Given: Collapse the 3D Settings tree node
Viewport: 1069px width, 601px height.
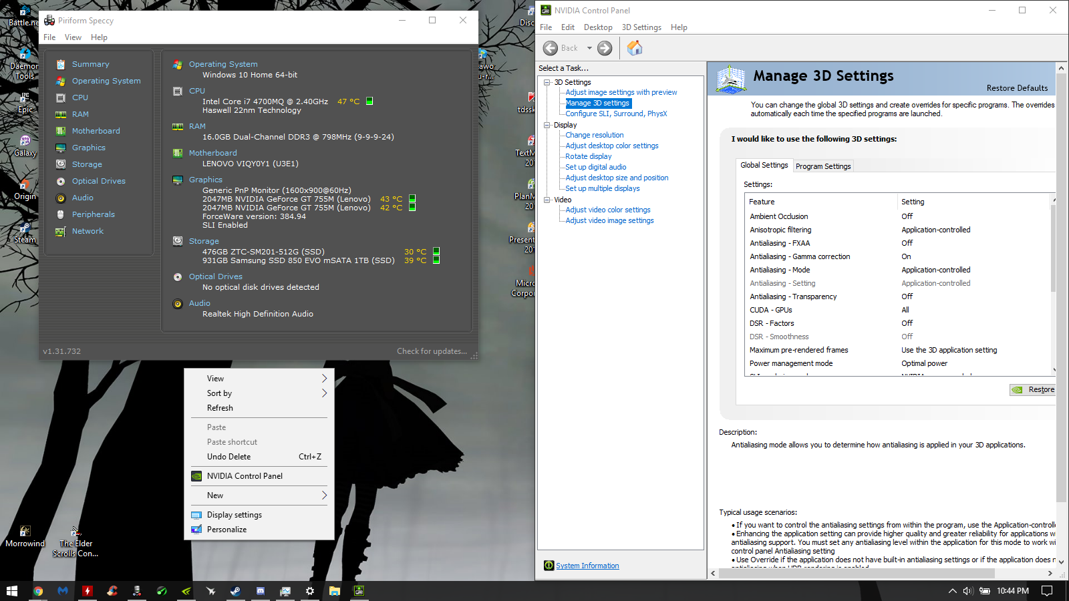Looking at the screenshot, I should pos(547,82).
